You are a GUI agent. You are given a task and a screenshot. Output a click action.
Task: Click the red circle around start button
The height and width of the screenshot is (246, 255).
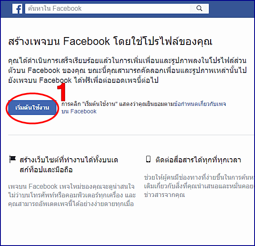pyautogui.click(x=32, y=108)
